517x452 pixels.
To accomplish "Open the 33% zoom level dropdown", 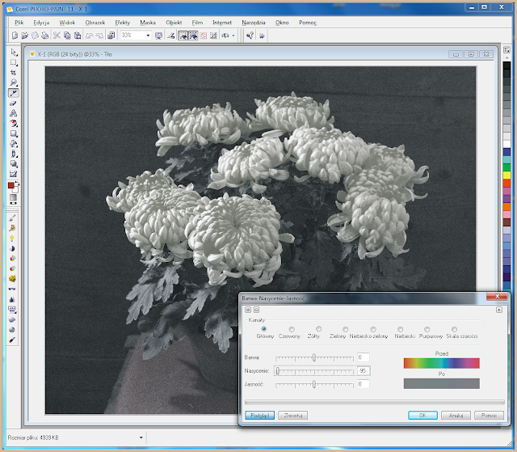I will [148, 36].
